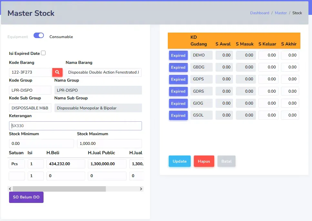Click the left arrow of horizontal scrollbar

(x=10, y=189)
